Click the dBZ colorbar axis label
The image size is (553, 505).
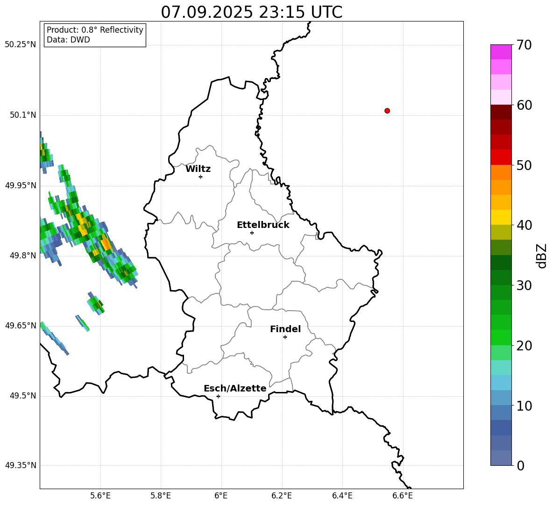pyautogui.click(x=542, y=256)
